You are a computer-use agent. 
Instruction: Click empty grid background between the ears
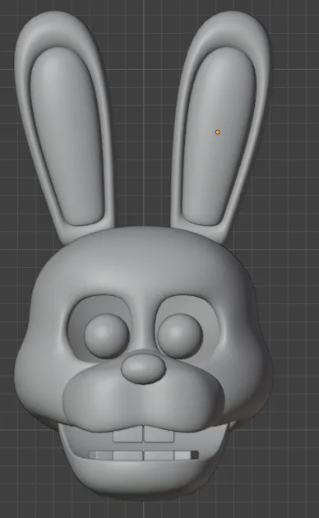[x=143, y=116]
